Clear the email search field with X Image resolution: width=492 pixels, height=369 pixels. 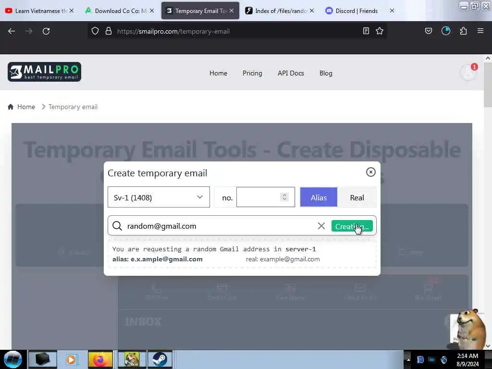pyautogui.click(x=321, y=226)
